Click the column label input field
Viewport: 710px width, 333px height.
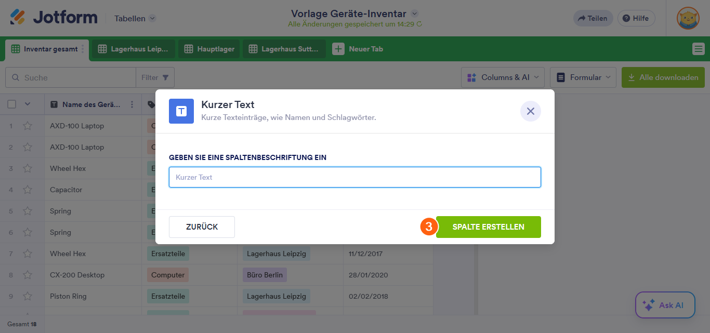pos(354,177)
